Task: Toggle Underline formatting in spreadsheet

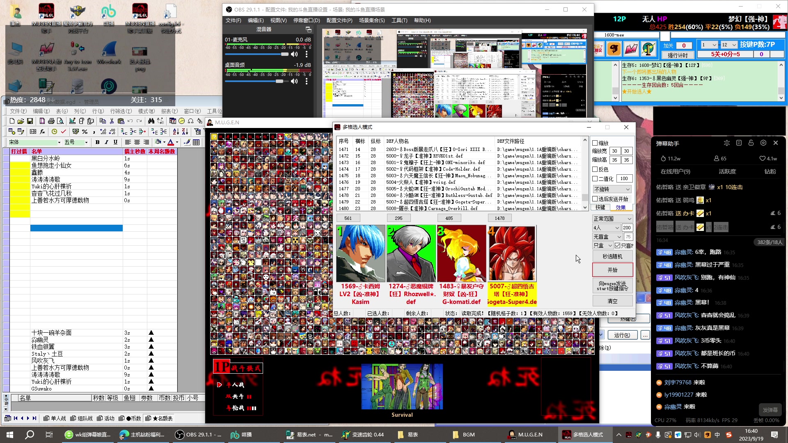Action: (x=115, y=142)
